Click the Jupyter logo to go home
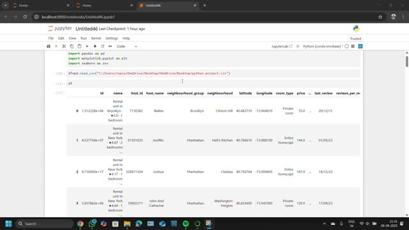This screenshot has width=409, height=230. (x=59, y=28)
